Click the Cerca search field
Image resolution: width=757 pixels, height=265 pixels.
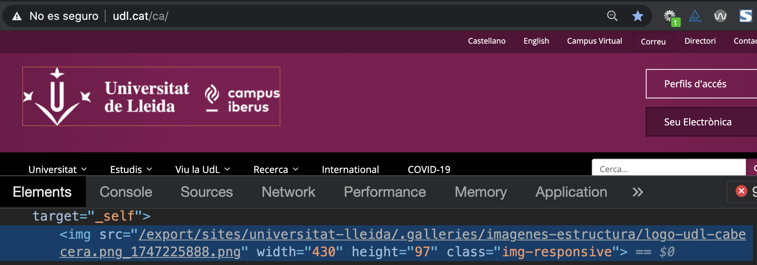pos(669,169)
